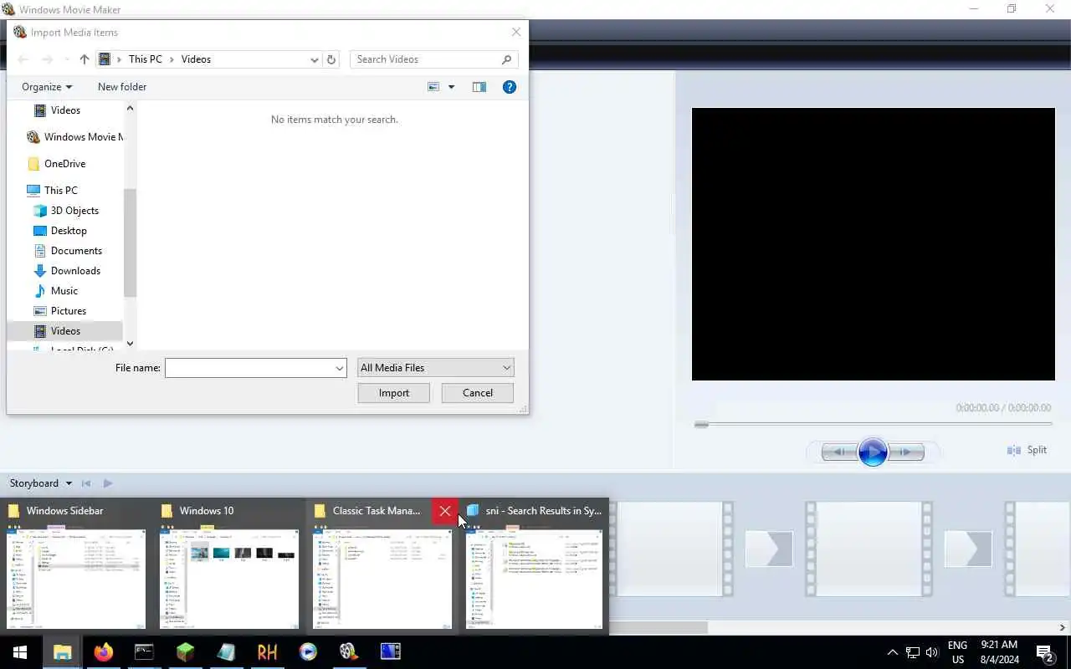Image resolution: width=1071 pixels, height=669 pixels.
Task: Rewind storyboard with rewind icon
Action: [85, 483]
